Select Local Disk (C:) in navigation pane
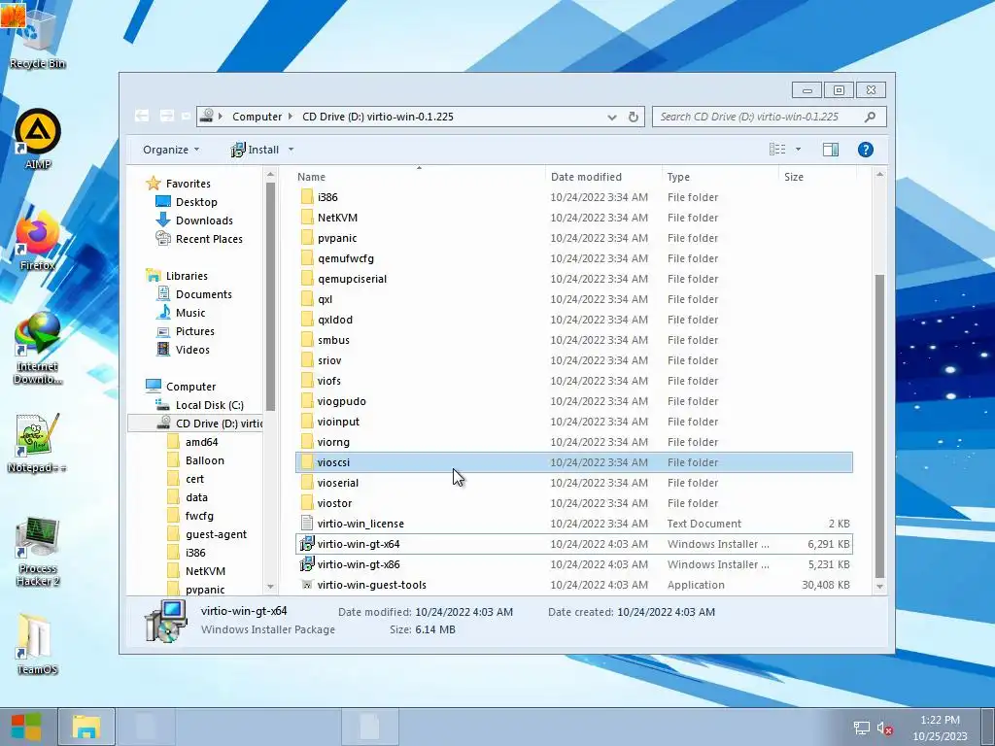 199,405
